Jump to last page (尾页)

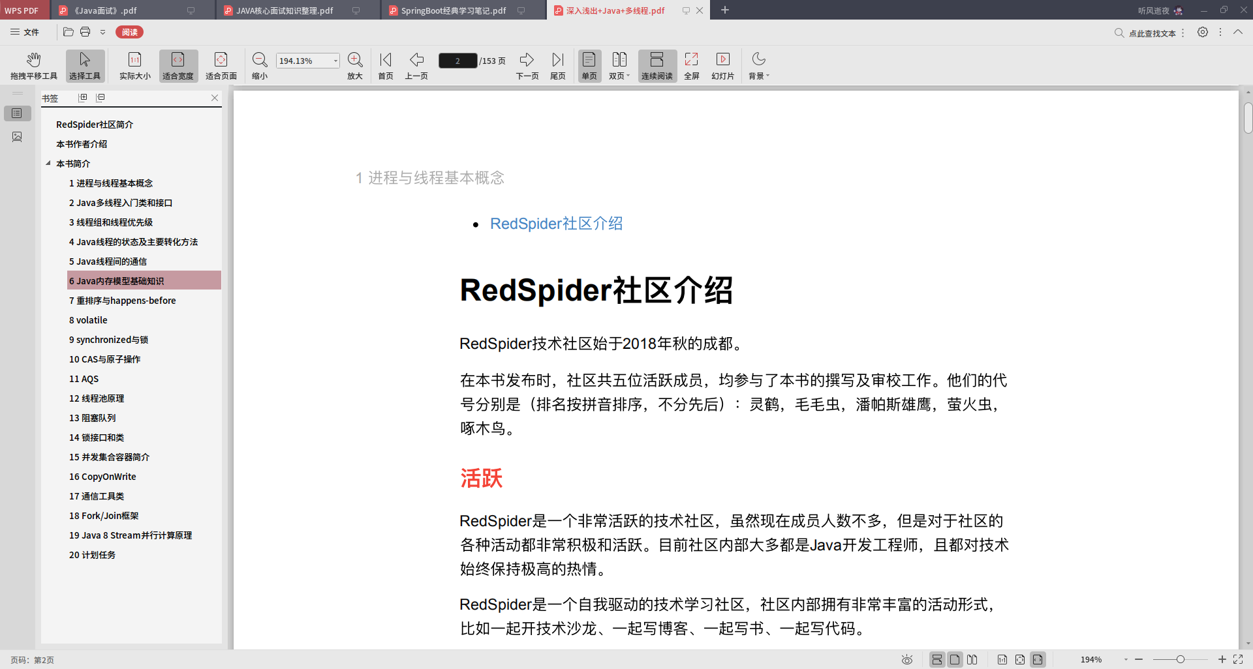pos(558,66)
